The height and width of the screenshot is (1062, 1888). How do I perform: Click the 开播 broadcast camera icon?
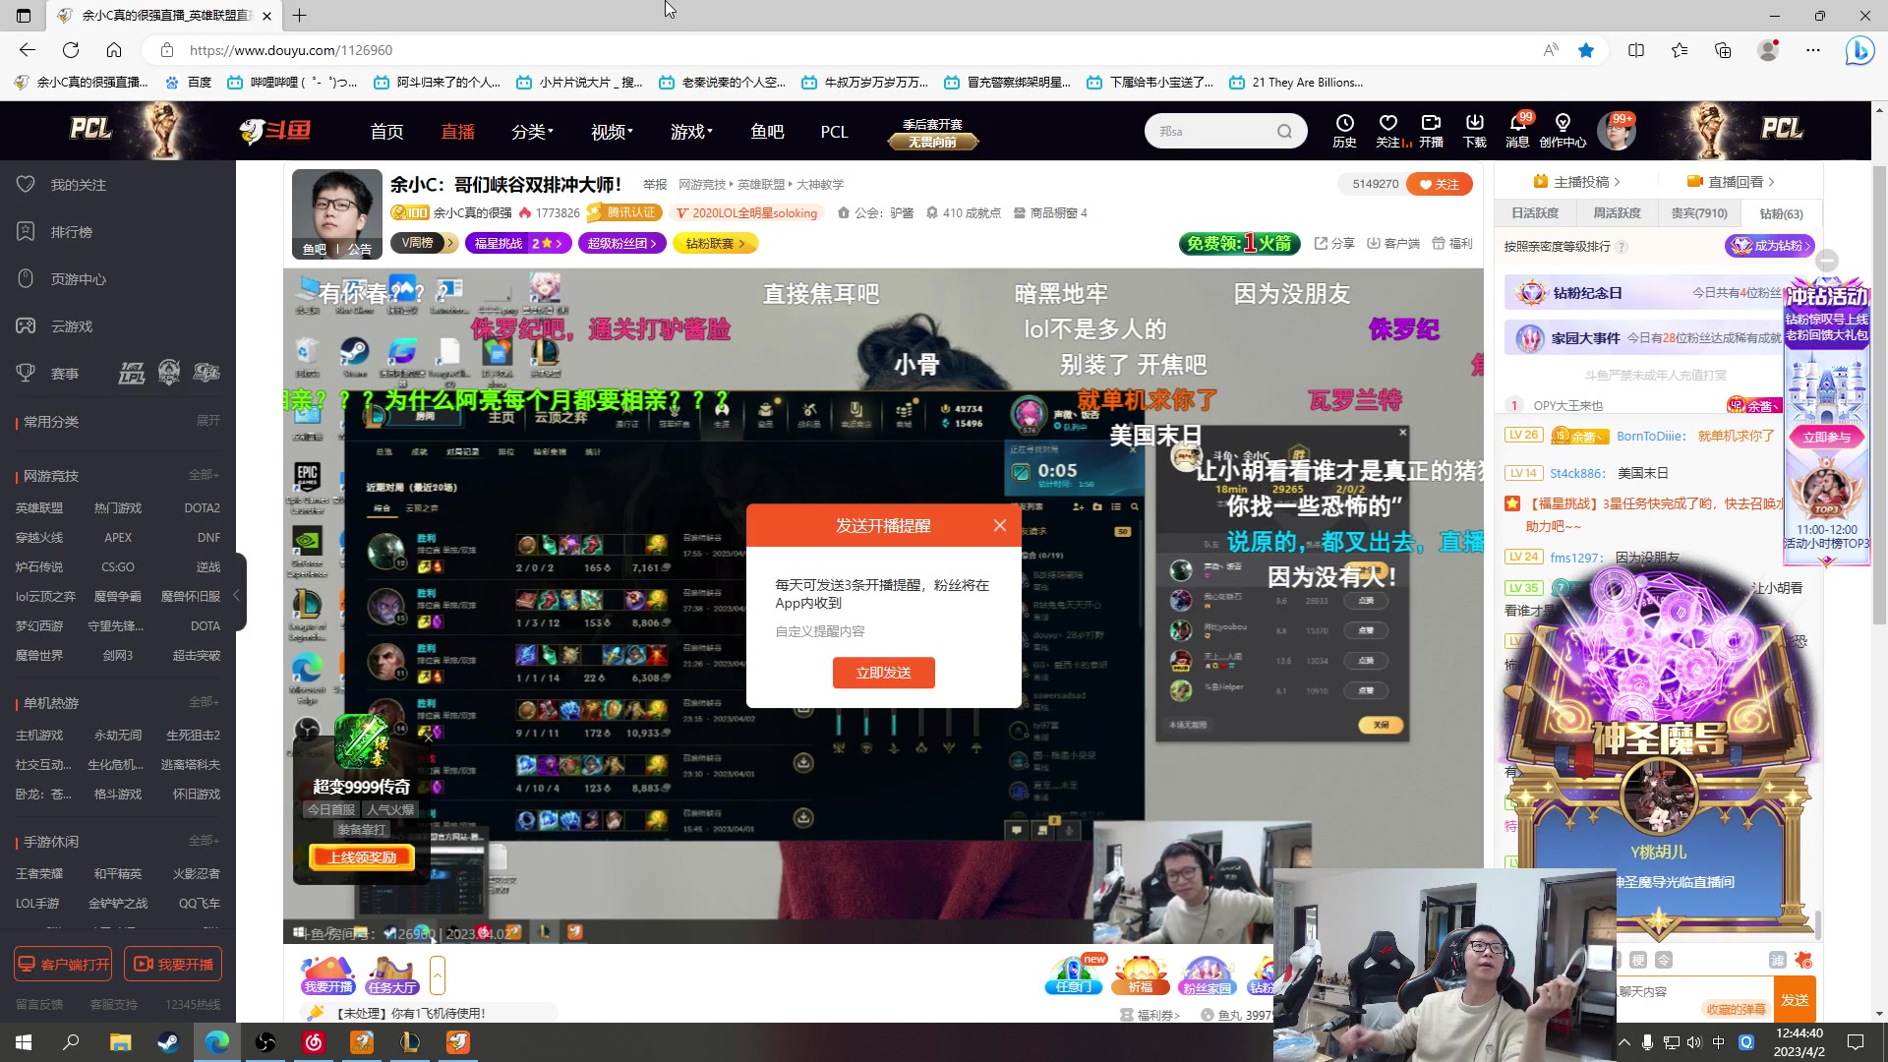1431,131
